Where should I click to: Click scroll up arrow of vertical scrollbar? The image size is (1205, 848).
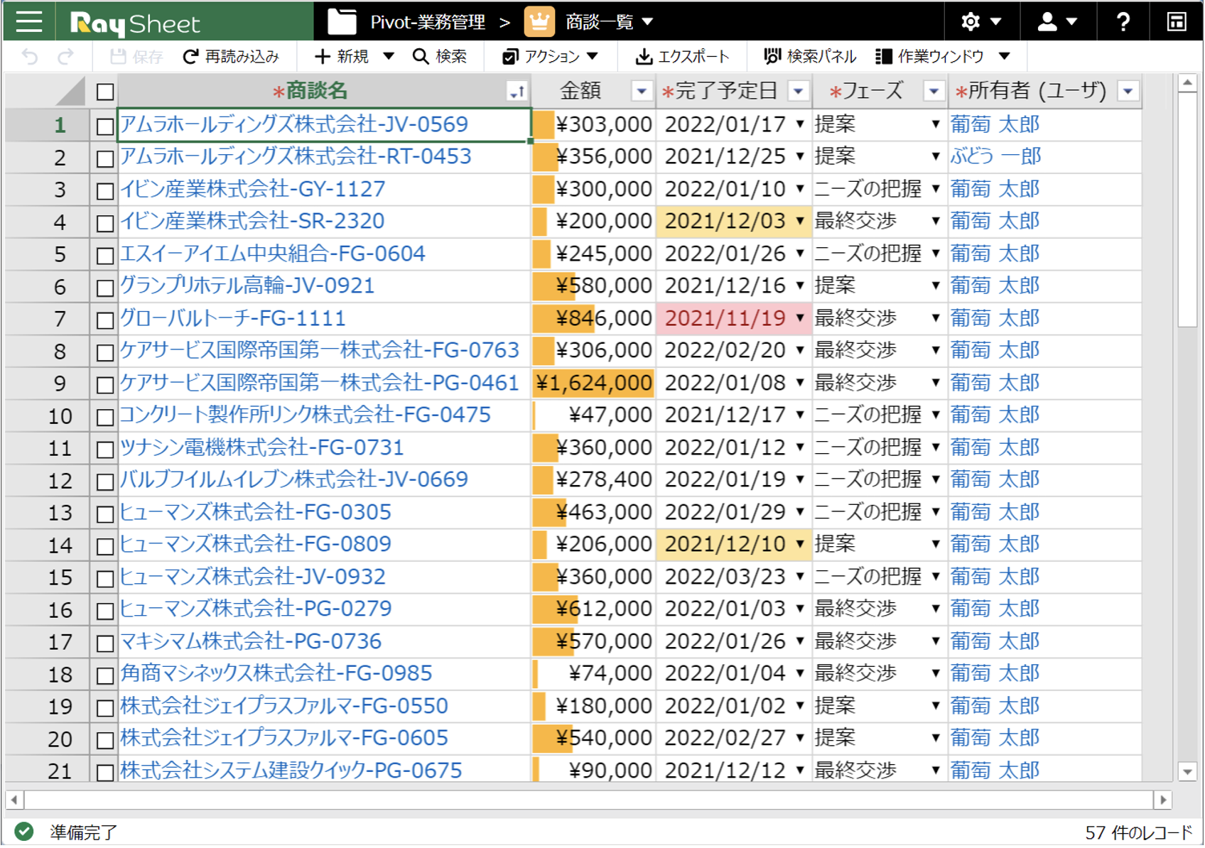1187,83
